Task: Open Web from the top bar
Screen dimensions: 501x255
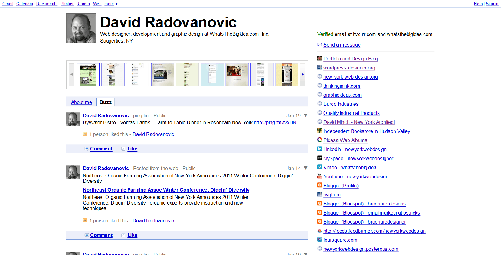Action: coord(97,4)
